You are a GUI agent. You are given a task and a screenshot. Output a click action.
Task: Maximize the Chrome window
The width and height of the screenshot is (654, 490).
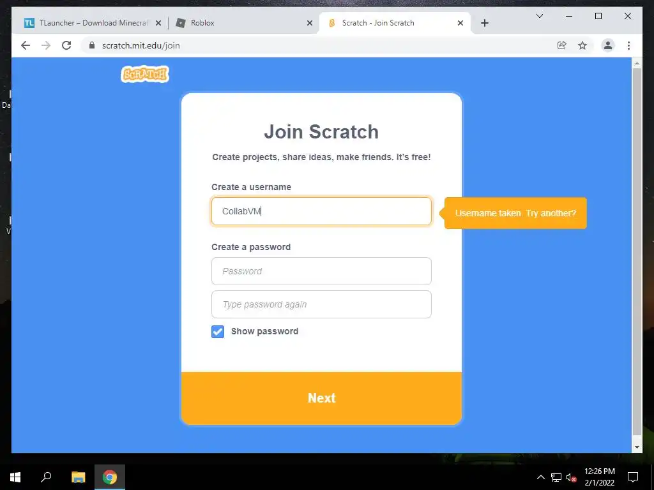click(598, 16)
